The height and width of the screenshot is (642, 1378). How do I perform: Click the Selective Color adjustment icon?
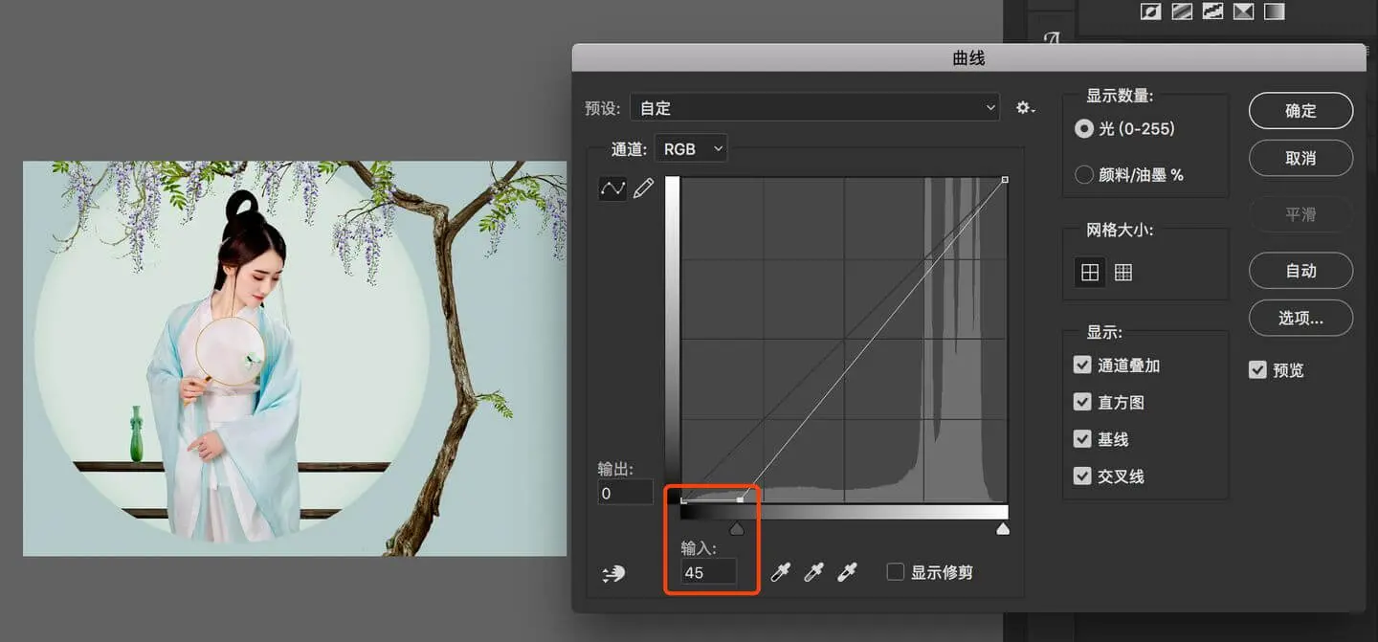click(x=1243, y=11)
